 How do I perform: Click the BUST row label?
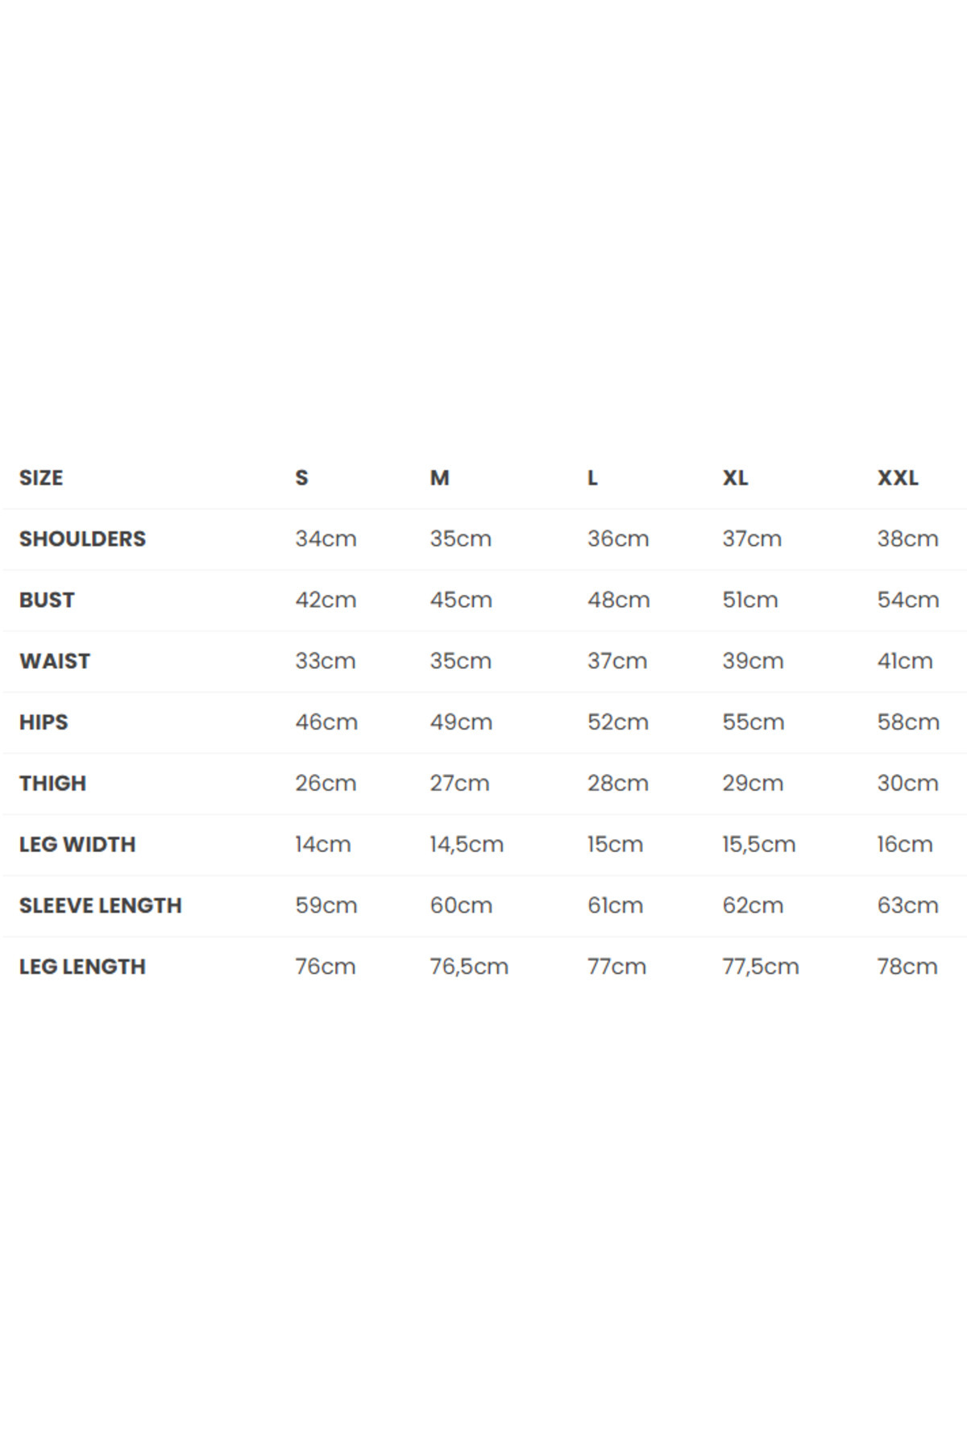click(47, 600)
